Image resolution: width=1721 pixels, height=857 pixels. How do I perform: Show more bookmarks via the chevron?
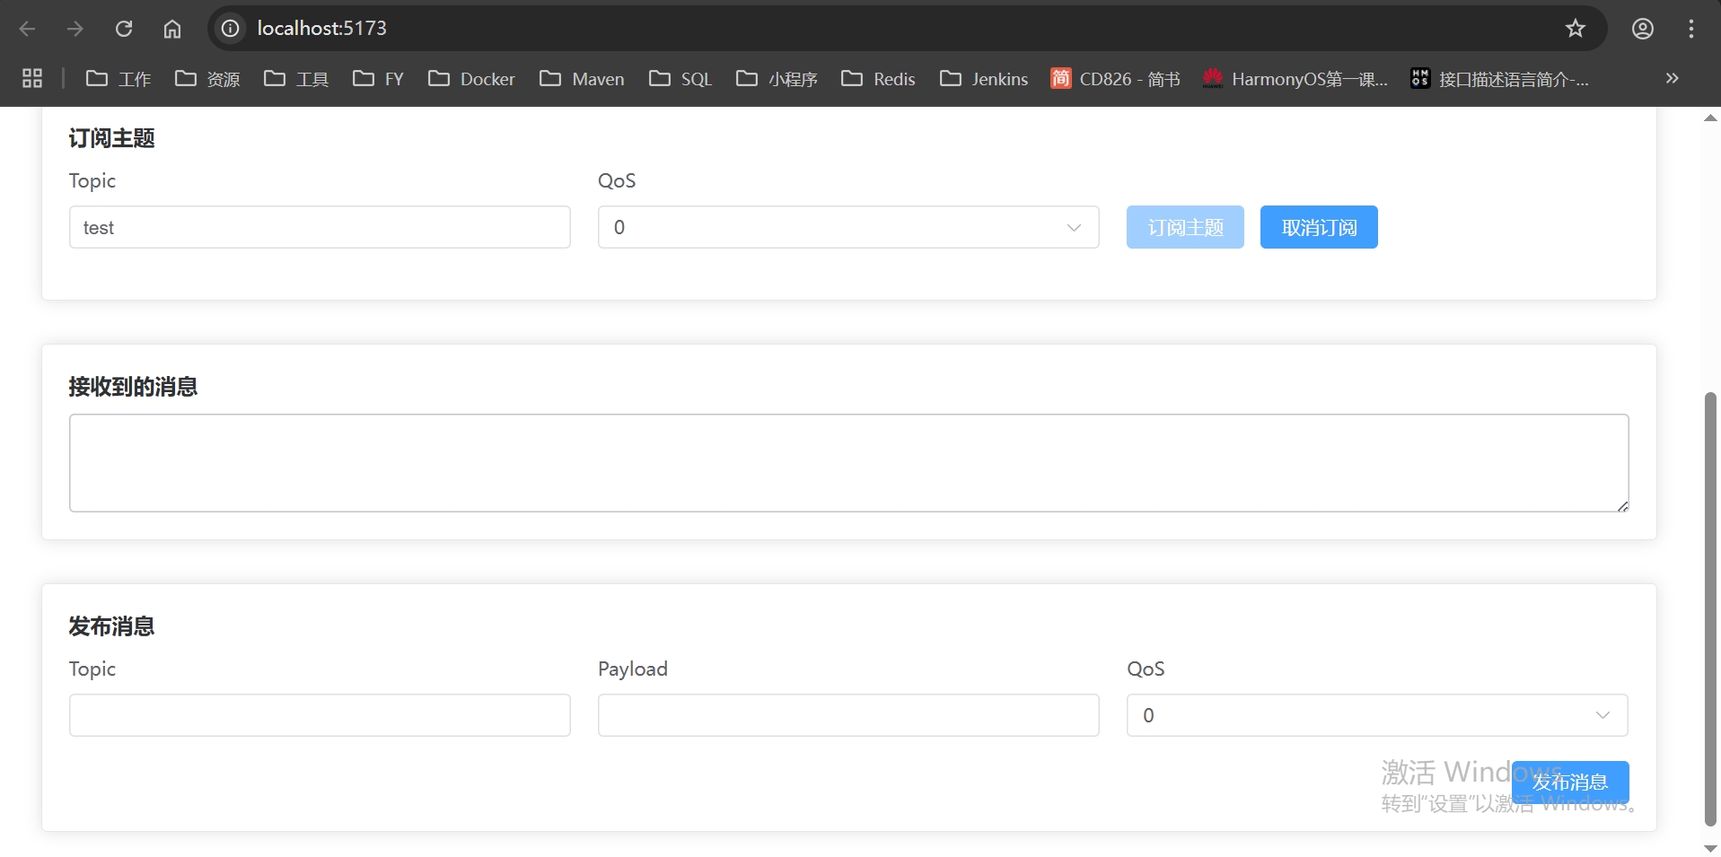click(1672, 78)
